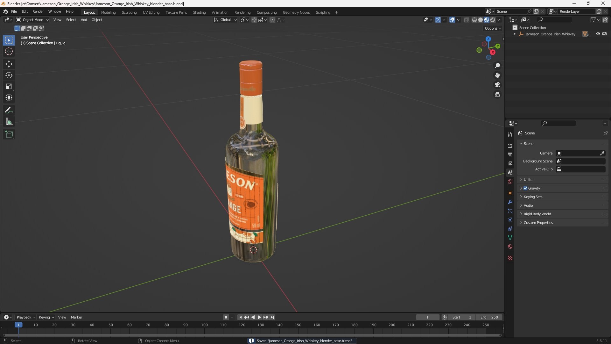Select the Transform tool
This screenshot has width=611, height=344.
click(x=9, y=97)
